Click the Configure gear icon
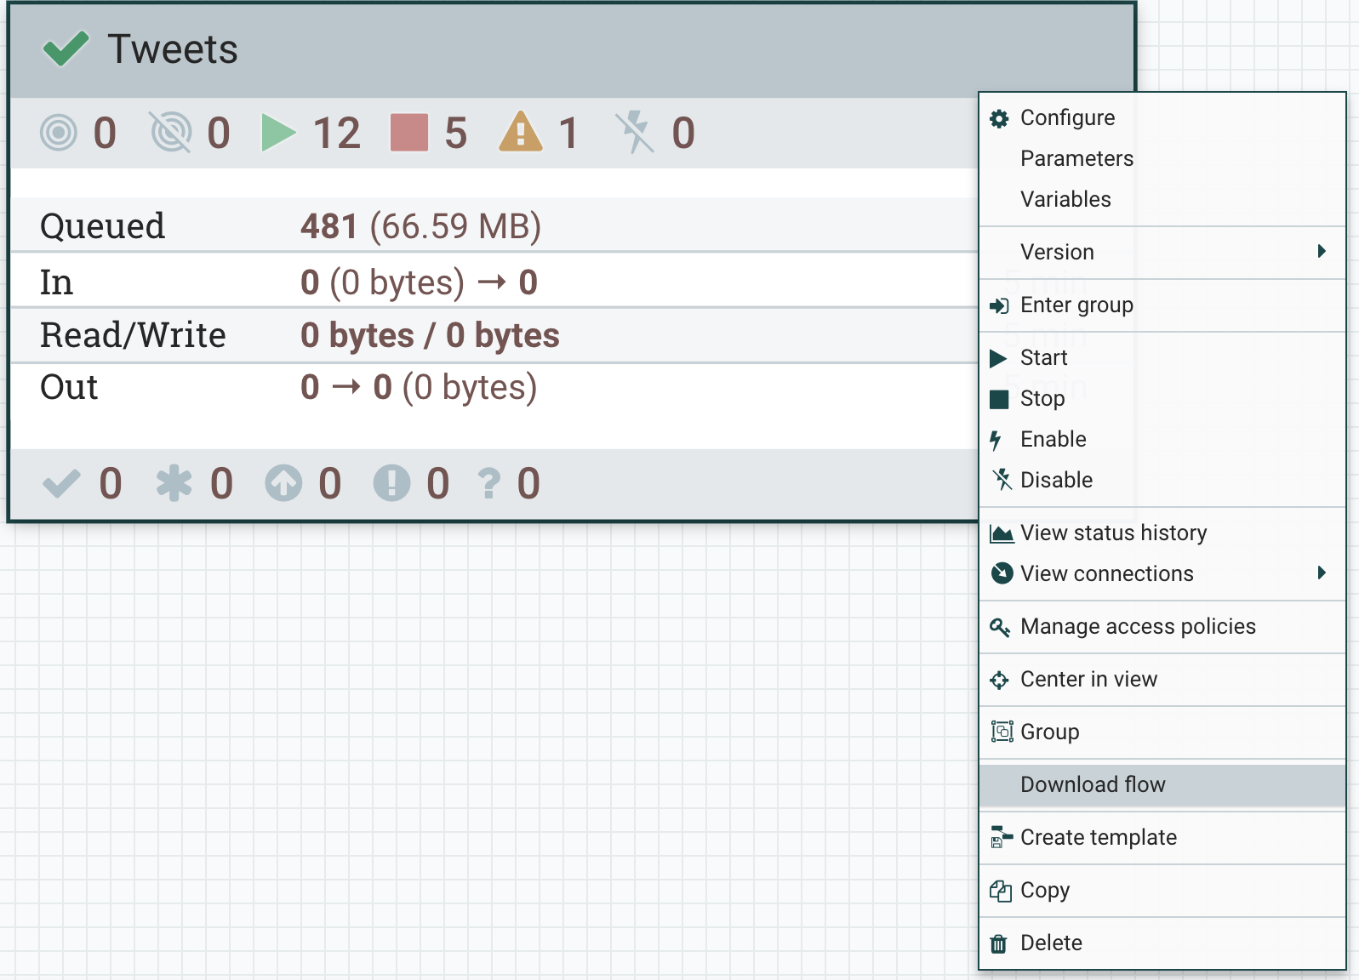1359x980 pixels. point(999,118)
